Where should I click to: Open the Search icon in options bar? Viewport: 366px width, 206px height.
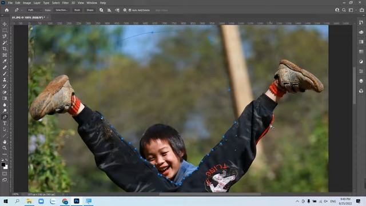coord(344,10)
